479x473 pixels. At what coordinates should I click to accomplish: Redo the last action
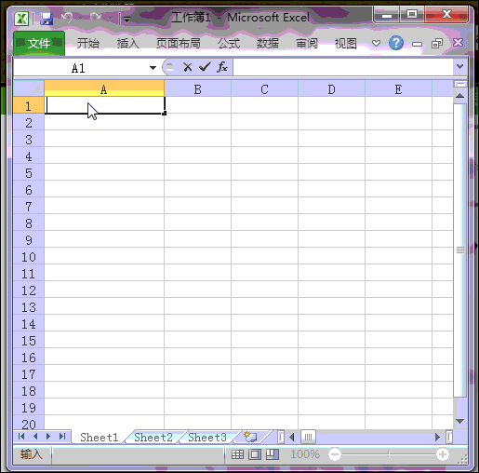[96, 18]
